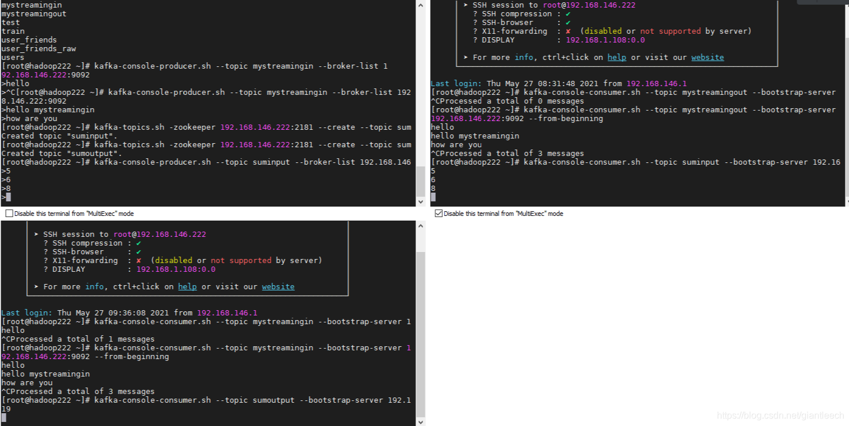The image size is (849, 426).
Task: Click the suminput kafka-console-consumer command line
Action: [635, 162]
